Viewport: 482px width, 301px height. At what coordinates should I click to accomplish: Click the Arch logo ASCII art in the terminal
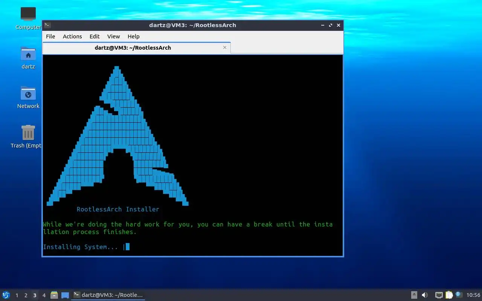(x=117, y=136)
